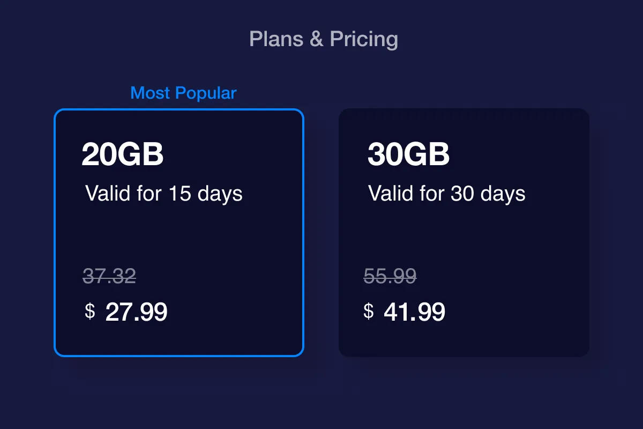The height and width of the screenshot is (429, 643).
Task: Click the word Valid in 30GB card
Action: click(x=391, y=194)
